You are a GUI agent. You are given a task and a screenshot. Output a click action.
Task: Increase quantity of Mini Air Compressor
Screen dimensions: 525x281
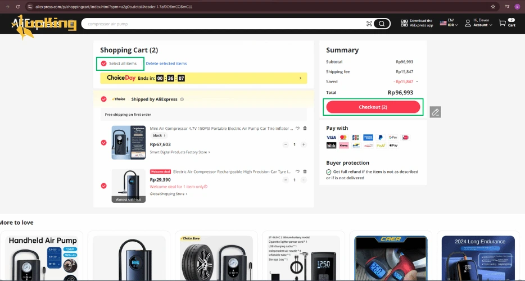tap(304, 144)
